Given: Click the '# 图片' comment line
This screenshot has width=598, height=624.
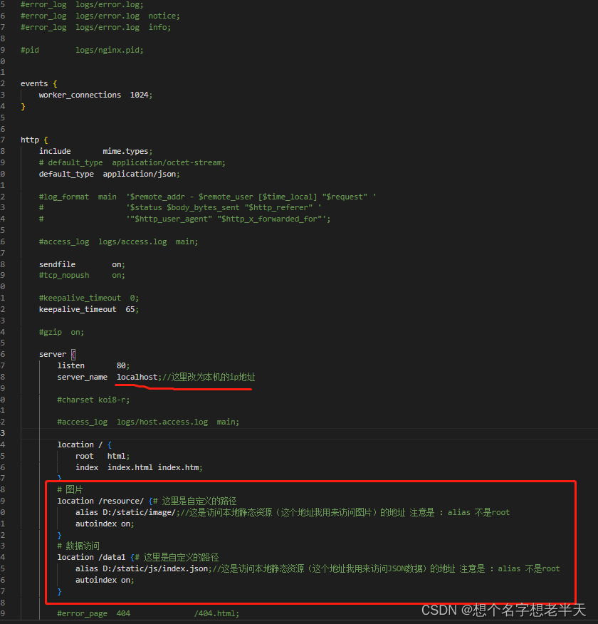Looking at the screenshot, I should tap(70, 489).
